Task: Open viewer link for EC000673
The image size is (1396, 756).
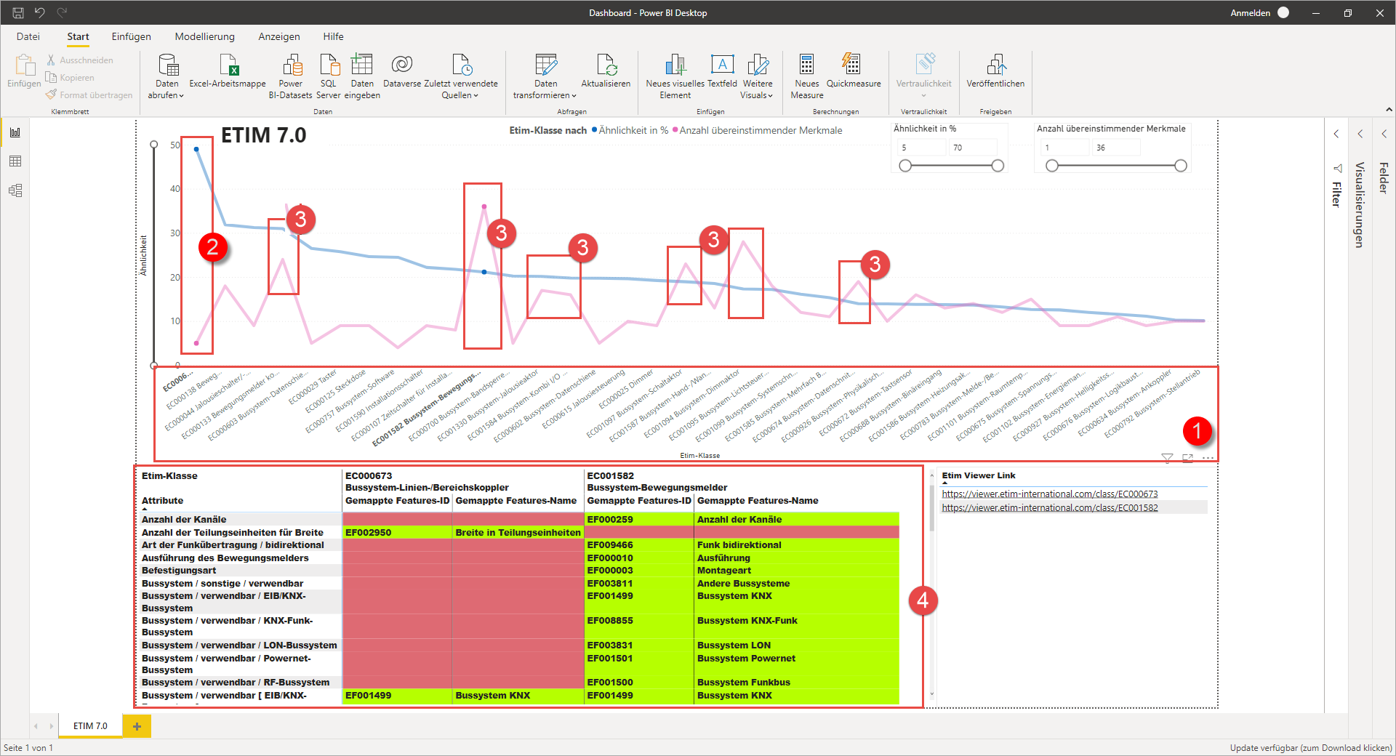Action: pyautogui.click(x=1050, y=494)
